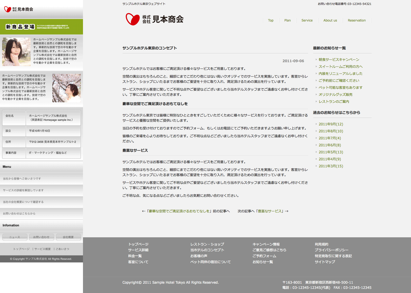Open the 朝食サービスキャンペーン news link

coord(339,60)
